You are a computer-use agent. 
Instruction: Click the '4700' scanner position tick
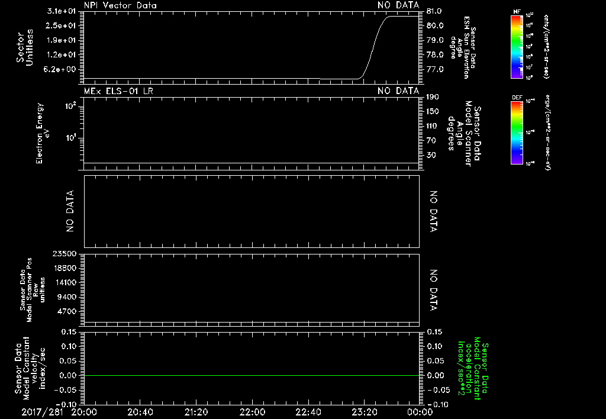67,311
